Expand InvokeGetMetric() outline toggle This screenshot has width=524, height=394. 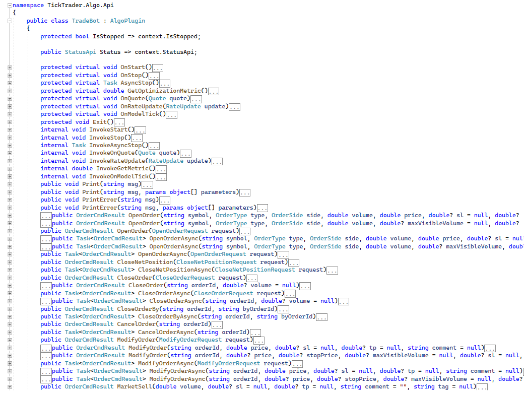click(x=10, y=169)
